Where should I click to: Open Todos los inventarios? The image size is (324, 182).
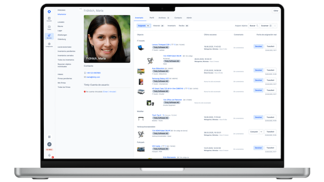pyautogui.click(x=66, y=60)
